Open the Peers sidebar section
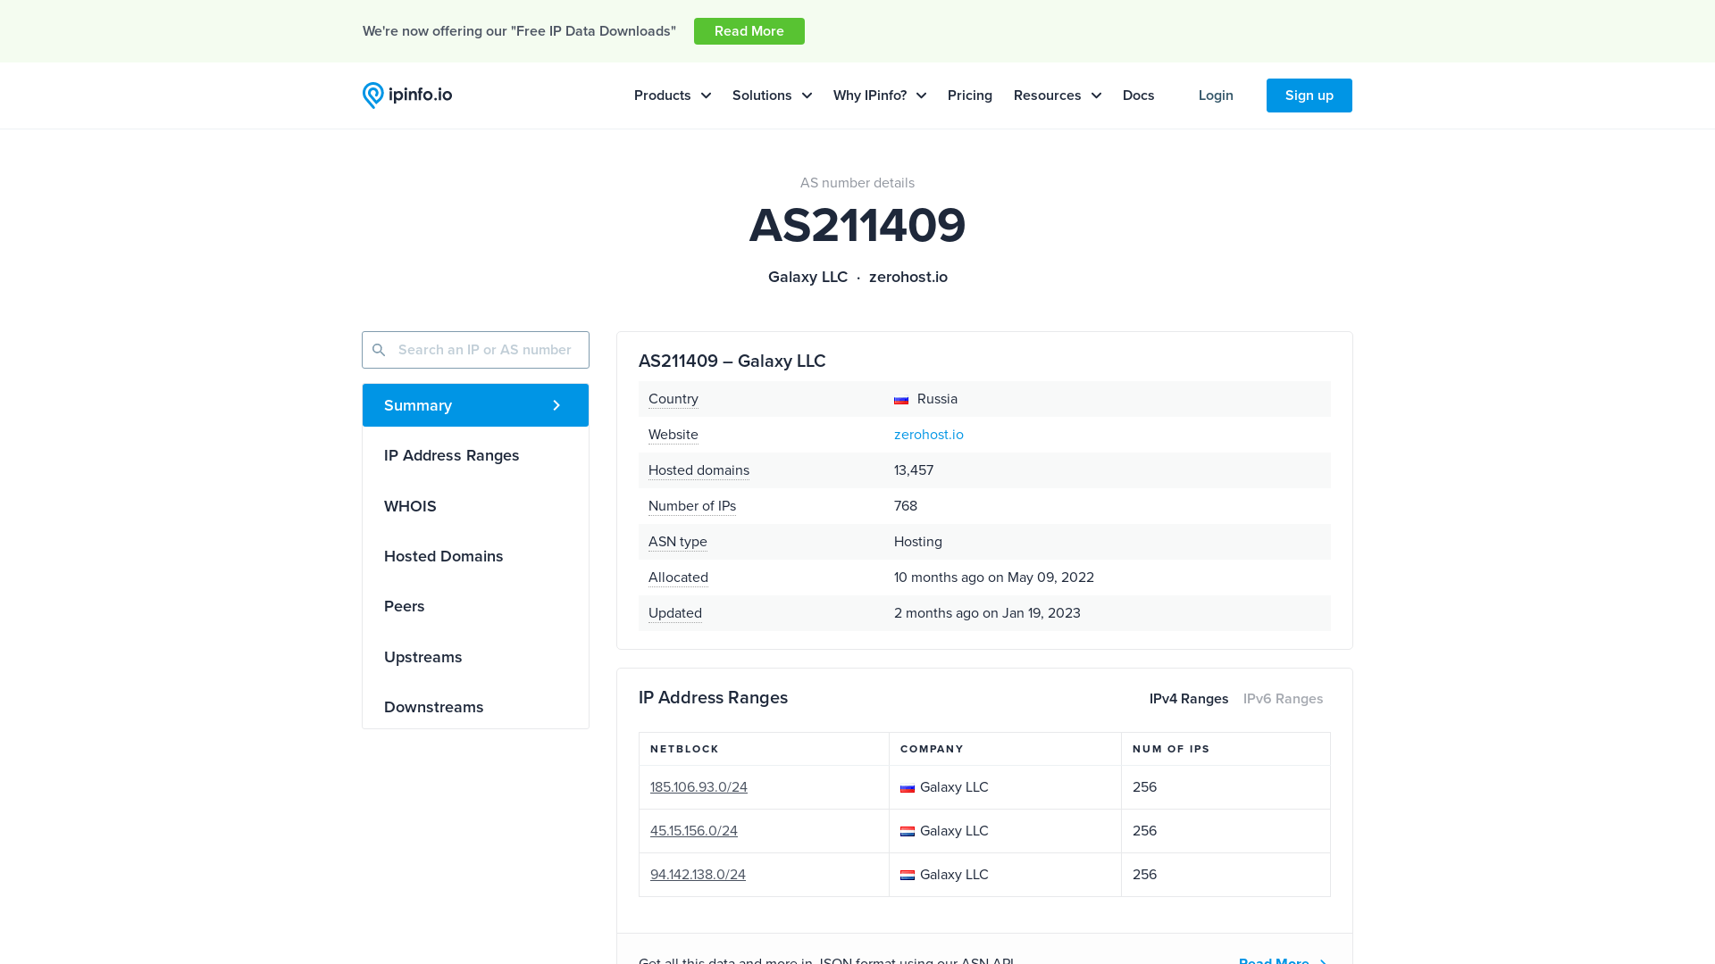The image size is (1715, 964). tap(475, 606)
